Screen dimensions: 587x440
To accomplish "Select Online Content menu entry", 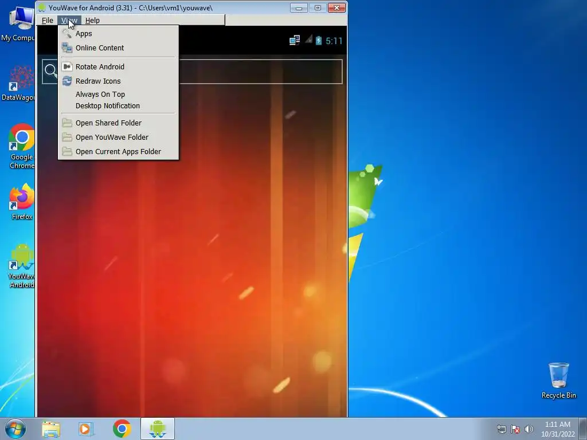I will point(118,48).
